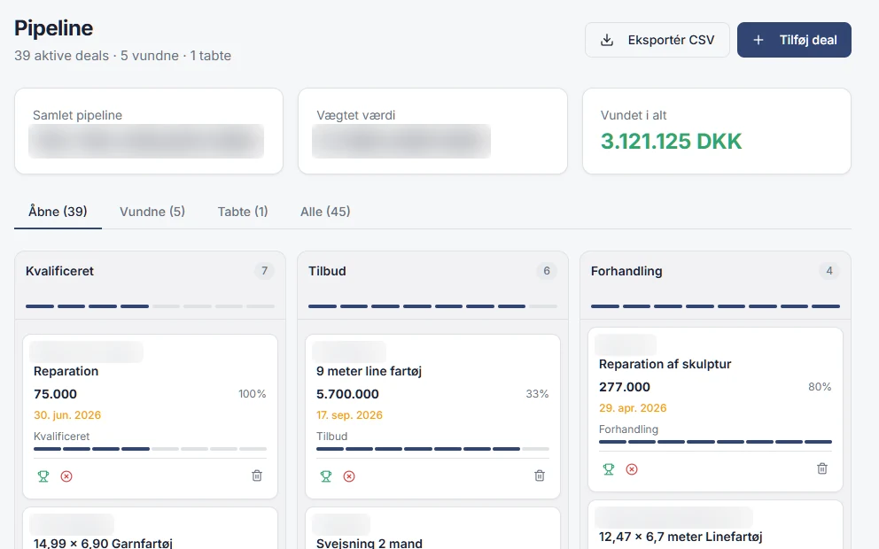879x549 pixels.
Task: Click the Forhandling column stage progress bar
Action: [x=715, y=306]
